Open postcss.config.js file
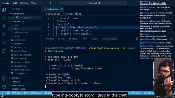Screen dimensions: 175x98 pos(25,62)
